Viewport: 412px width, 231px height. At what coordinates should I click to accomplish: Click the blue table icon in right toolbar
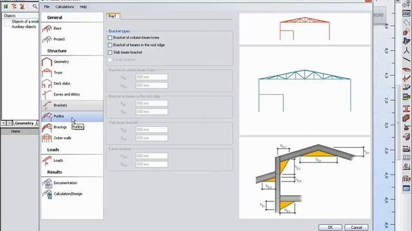click(x=406, y=188)
